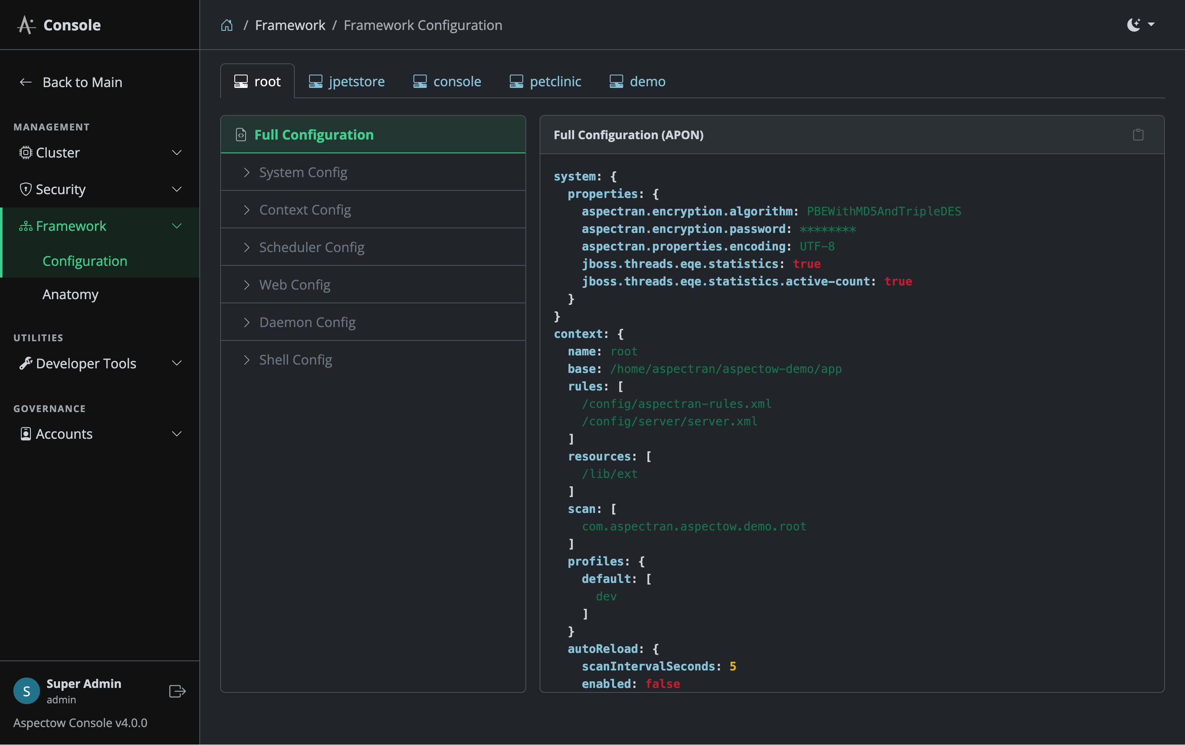Click the Security shield icon
The image size is (1185, 745).
[x=25, y=189]
